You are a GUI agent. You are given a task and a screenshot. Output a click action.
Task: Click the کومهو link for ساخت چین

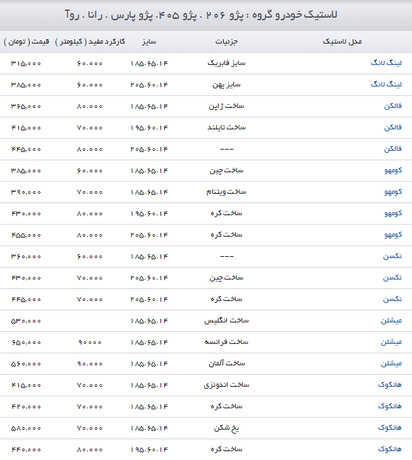click(x=393, y=170)
